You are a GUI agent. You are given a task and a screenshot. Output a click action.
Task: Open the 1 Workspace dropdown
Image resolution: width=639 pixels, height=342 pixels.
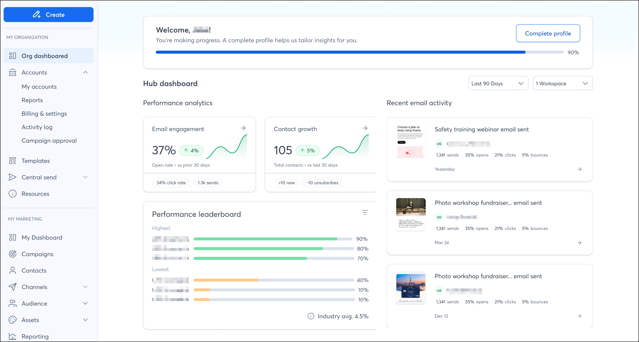point(563,83)
